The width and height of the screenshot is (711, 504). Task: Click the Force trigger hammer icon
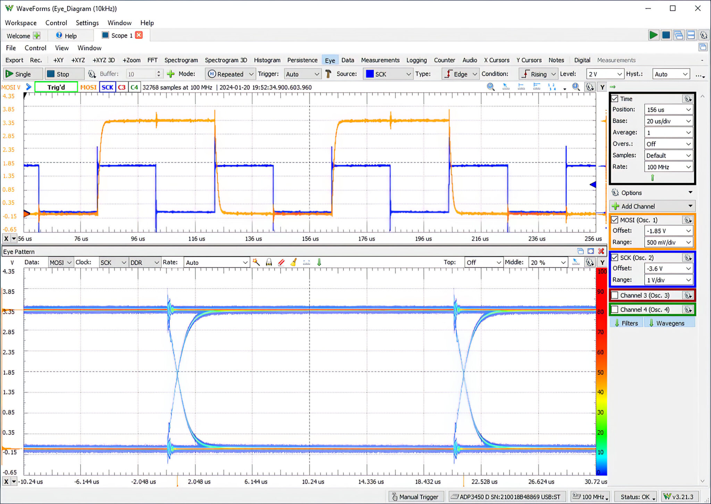point(328,74)
